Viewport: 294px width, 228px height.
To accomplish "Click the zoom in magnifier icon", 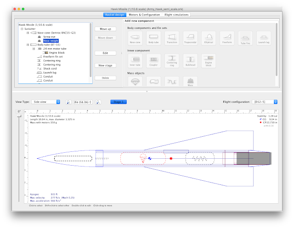I will [x=98, y=102].
